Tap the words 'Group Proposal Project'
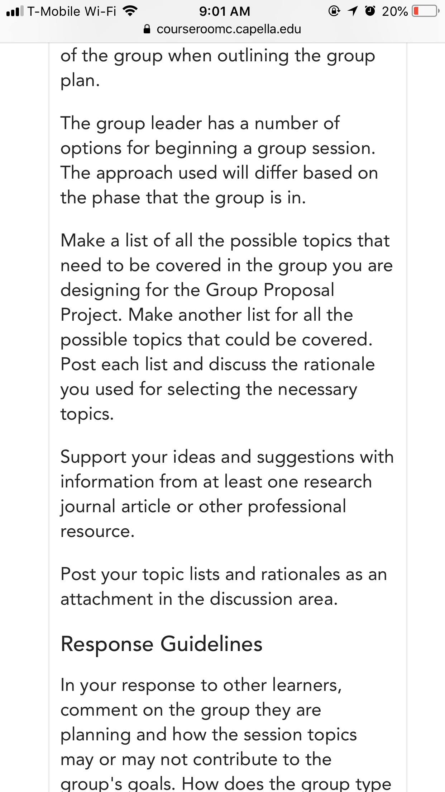 [197, 302]
